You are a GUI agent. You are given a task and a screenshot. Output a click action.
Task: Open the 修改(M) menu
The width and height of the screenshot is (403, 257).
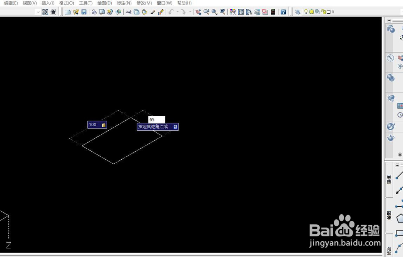coord(144,3)
